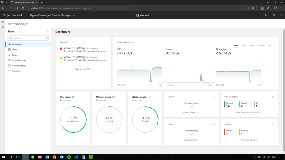Open Spotify from the taskbar
The width and height of the screenshot is (285, 160).
click(69, 157)
